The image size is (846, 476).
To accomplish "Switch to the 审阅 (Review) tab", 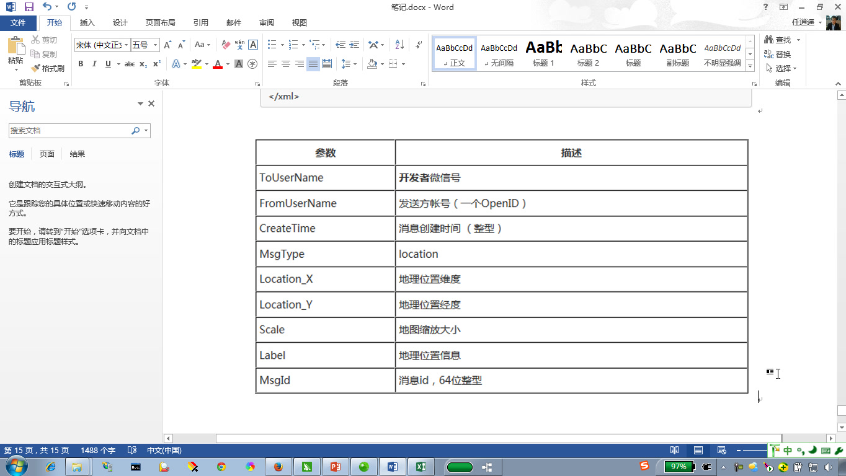I will pyautogui.click(x=267, y=23).
